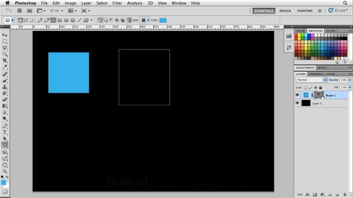Select the Pen tool in toolbox

[5, 126]
